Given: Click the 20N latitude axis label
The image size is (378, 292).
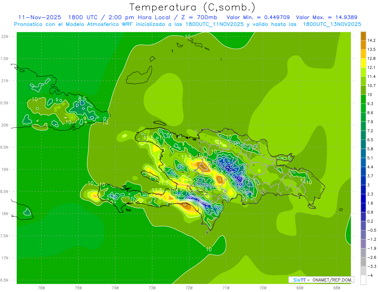Looking at the screenshot, I should 5,125.
